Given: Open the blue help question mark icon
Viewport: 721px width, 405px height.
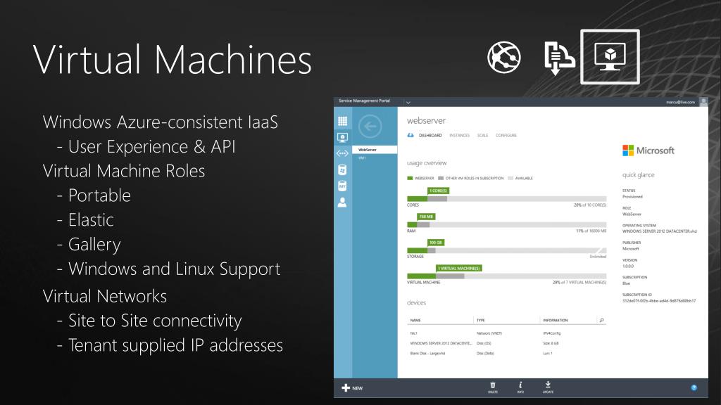Looking at the screenshot, I should 694,388.
